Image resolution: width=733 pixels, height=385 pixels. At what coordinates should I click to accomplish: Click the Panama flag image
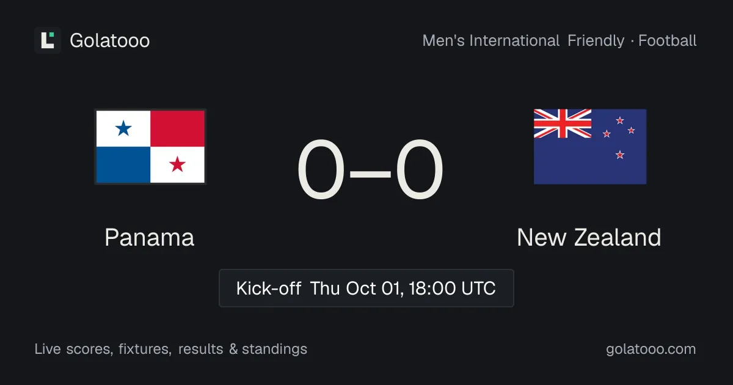pyautogui.click(x=150, y=147)
